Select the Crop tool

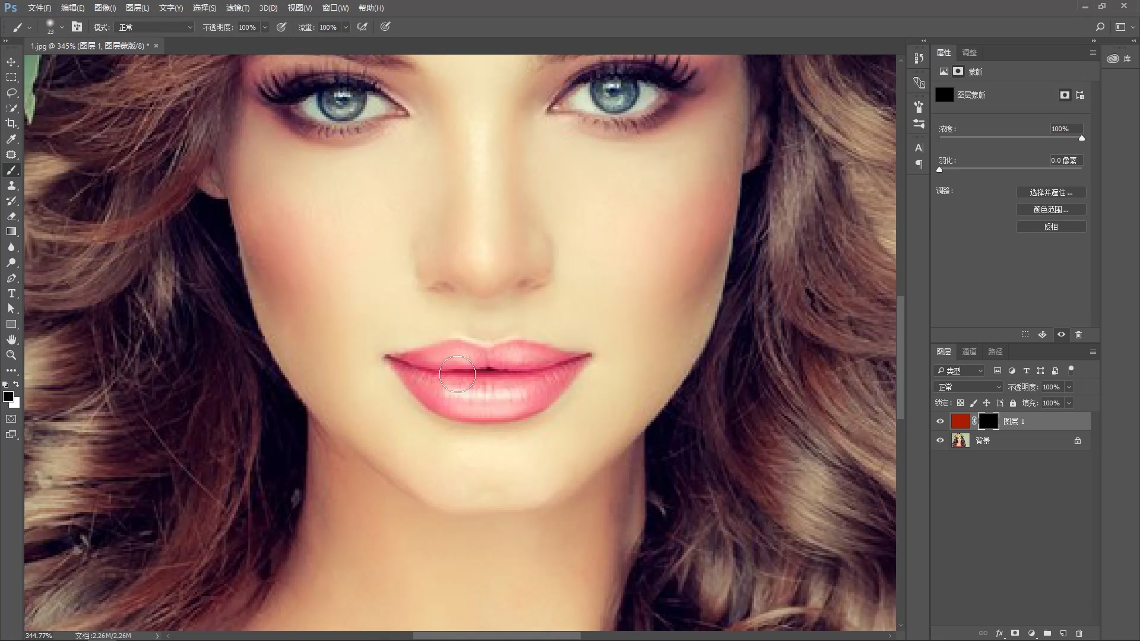click(x=11, y=123)
